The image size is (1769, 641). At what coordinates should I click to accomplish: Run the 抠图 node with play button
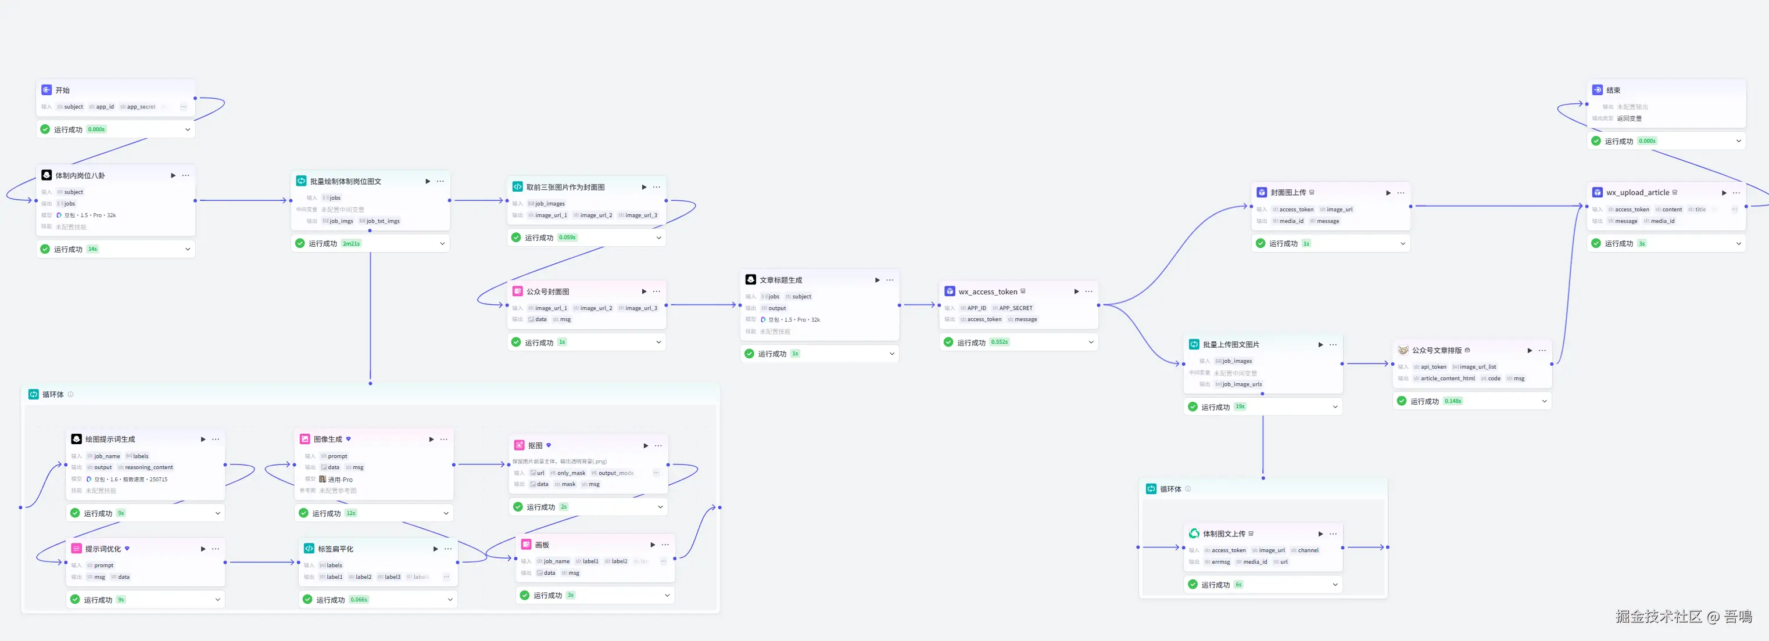click(646, 446)
